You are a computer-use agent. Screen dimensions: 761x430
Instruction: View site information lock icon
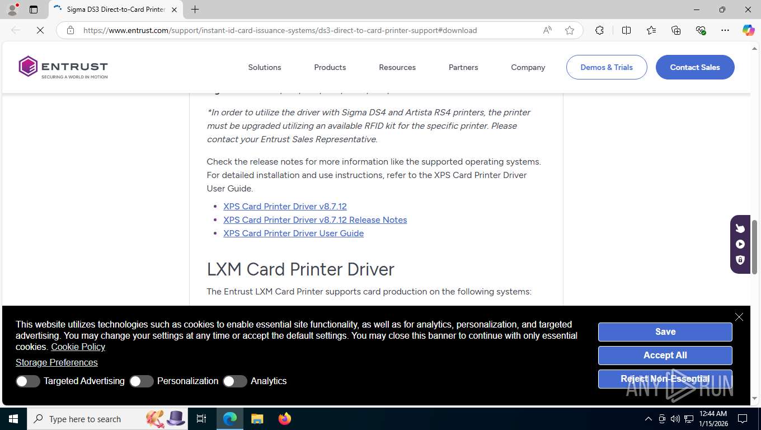point(71,30)
